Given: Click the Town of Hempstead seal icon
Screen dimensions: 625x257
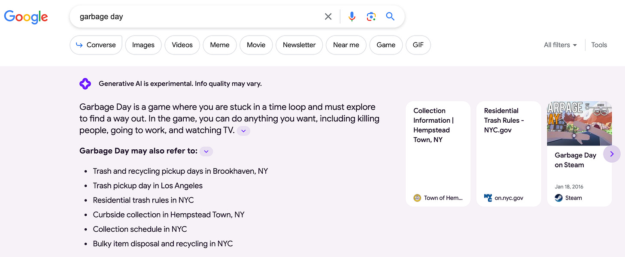Looking at the screenshot, I should click(417, 198).
